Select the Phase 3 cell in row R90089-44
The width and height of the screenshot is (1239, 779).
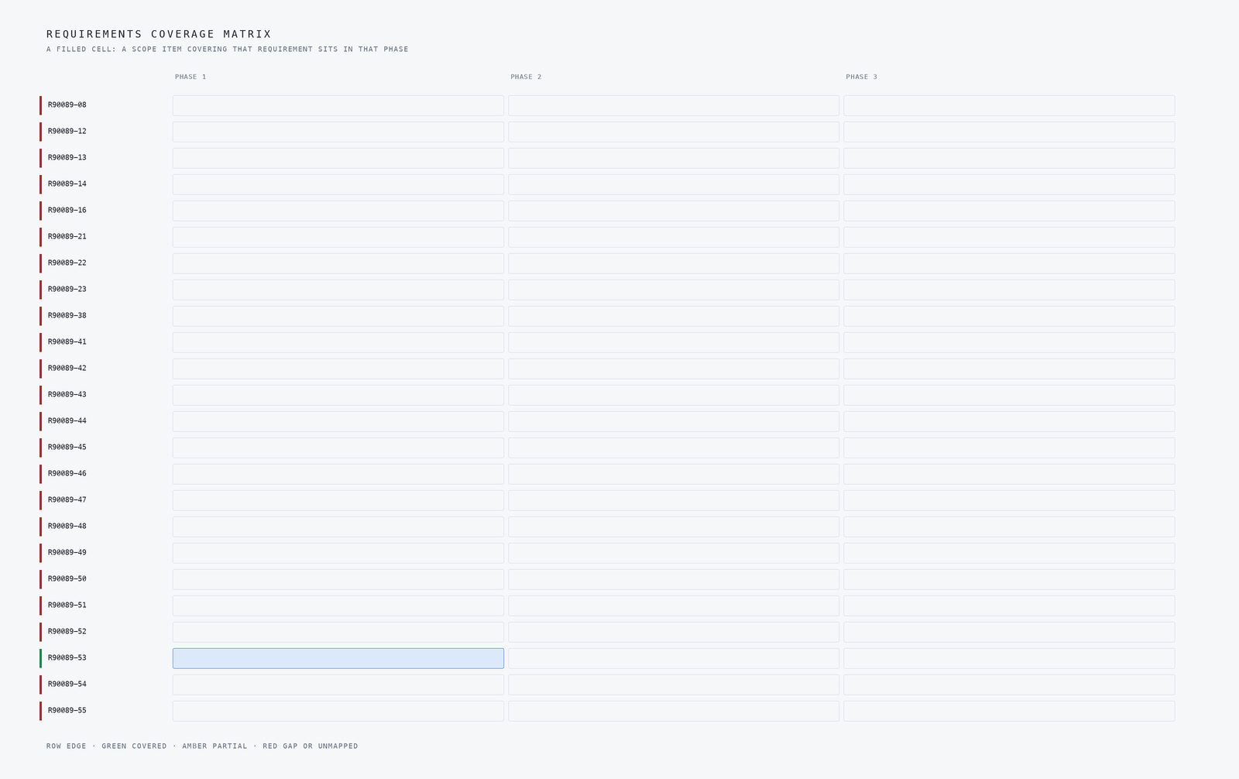(1009, 421)
